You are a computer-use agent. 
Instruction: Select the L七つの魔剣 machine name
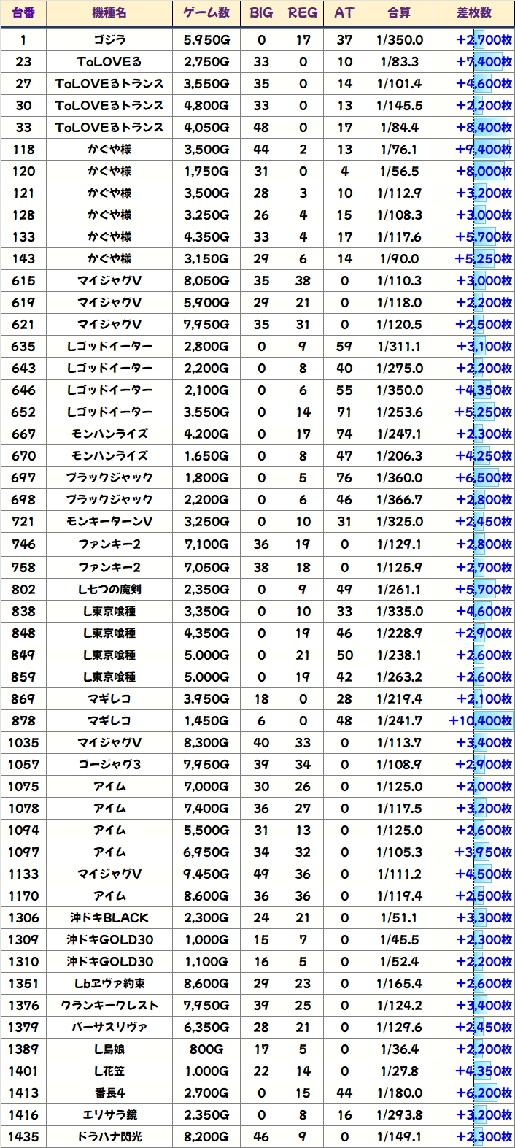[x=109, y=589]
